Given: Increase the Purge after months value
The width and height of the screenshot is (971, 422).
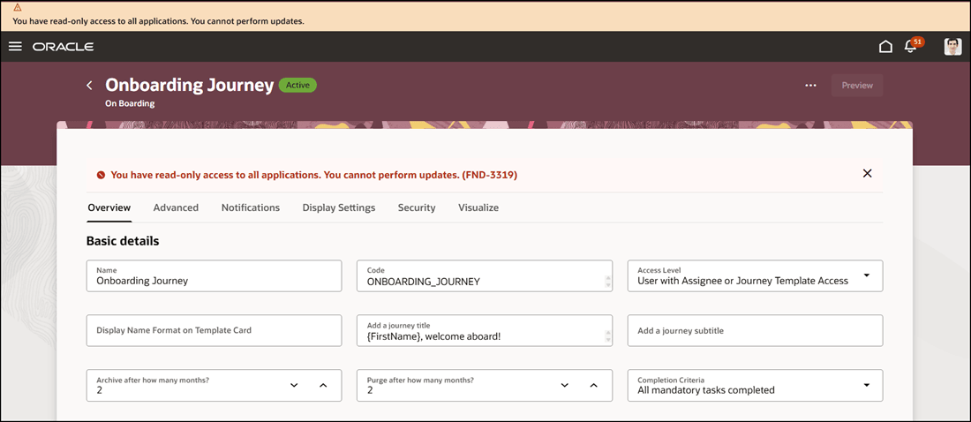Looking at the screenshot, I should click(593, 386).
